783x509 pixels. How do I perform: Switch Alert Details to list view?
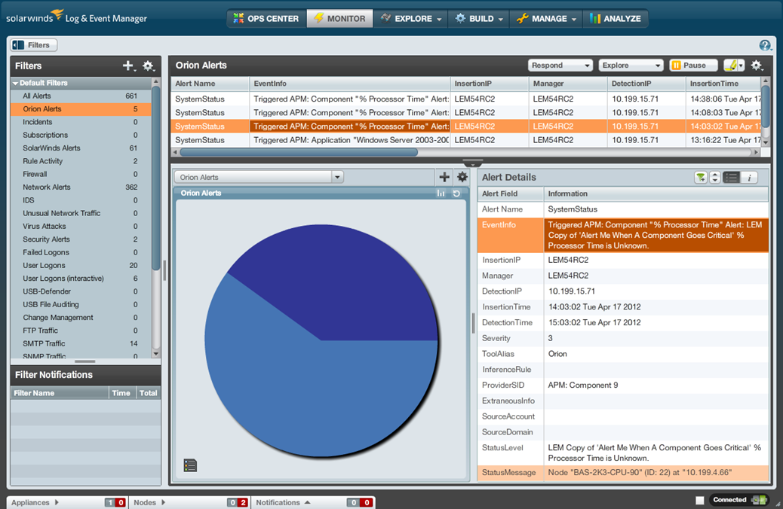coord(732,177)
